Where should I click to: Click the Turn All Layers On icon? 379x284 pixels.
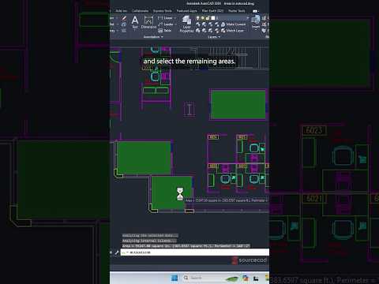point(197,31)
